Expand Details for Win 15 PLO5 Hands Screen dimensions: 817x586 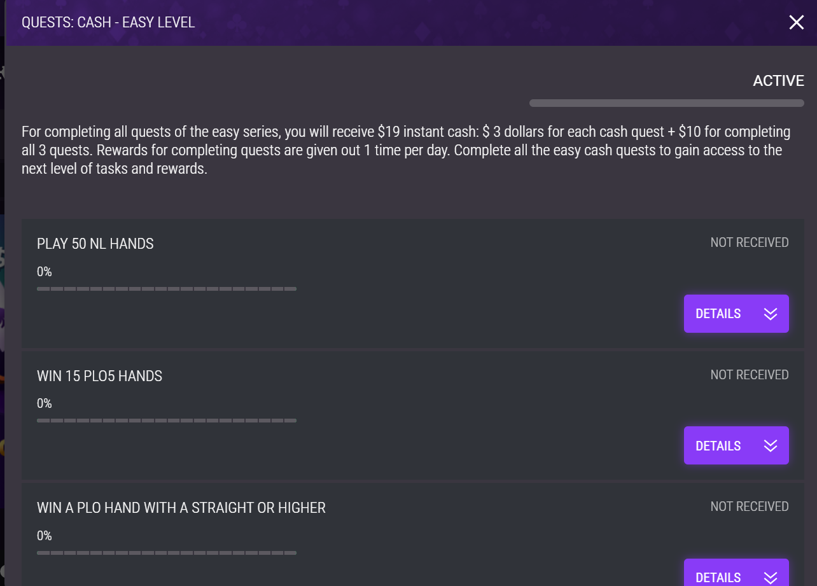(736, 445)
